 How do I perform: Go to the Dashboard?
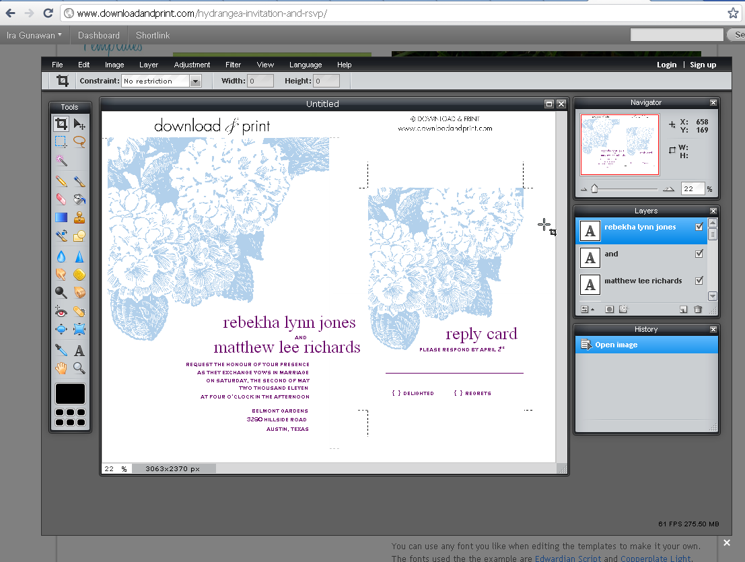(99, 35)
